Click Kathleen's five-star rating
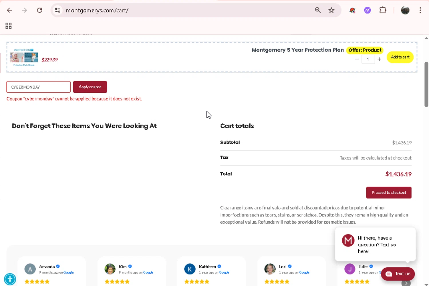This screenshot has height=286, width=429. (x=197, y=282)
